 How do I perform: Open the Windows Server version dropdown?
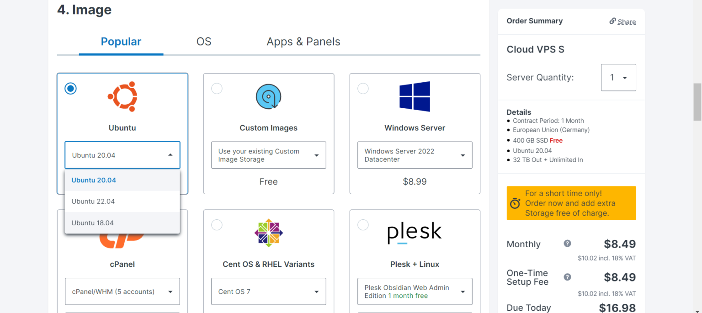click(414, 155)
